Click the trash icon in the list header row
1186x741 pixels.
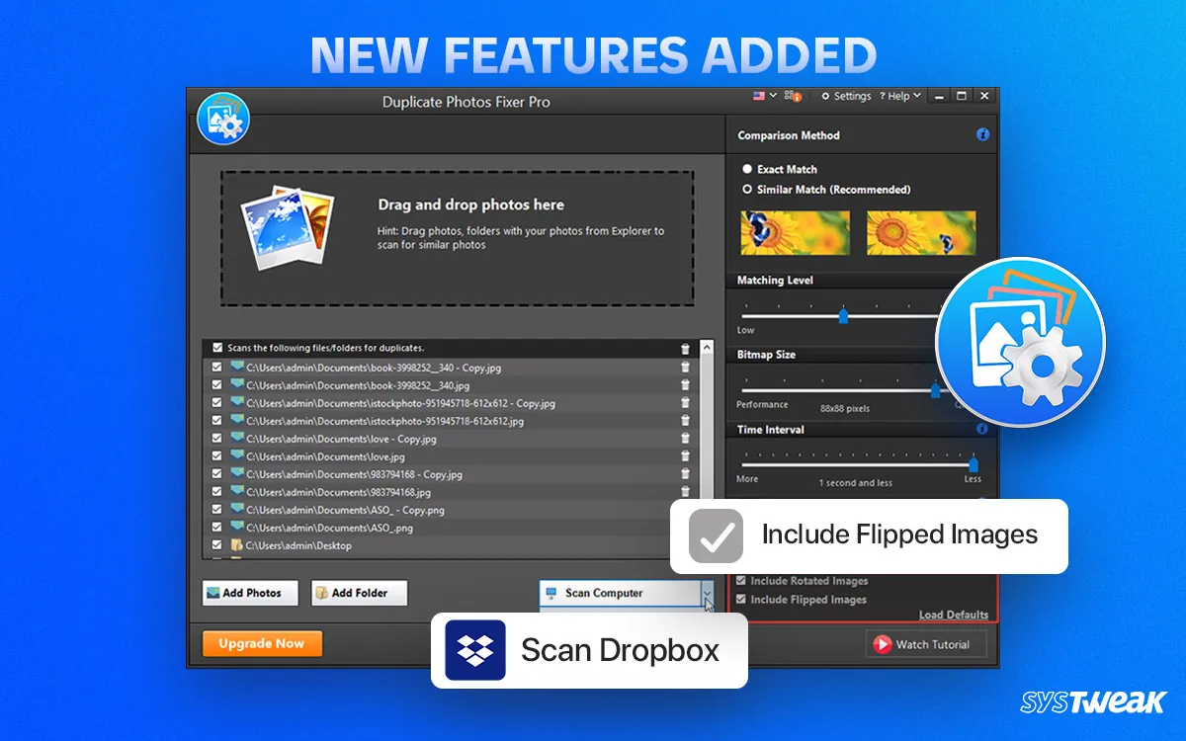[686, 349]
